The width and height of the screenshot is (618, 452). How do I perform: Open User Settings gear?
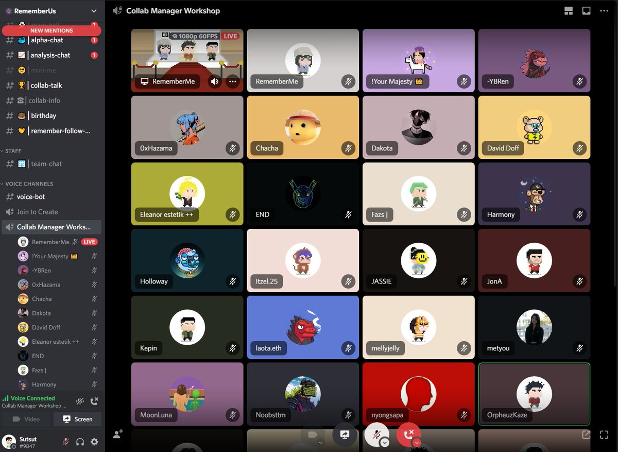[94, 442]
